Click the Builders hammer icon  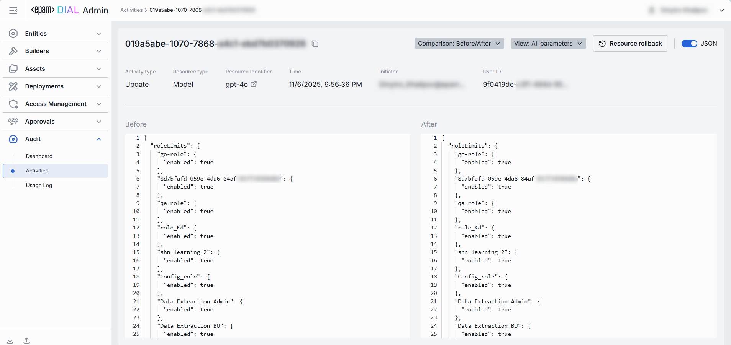[13, 51]
